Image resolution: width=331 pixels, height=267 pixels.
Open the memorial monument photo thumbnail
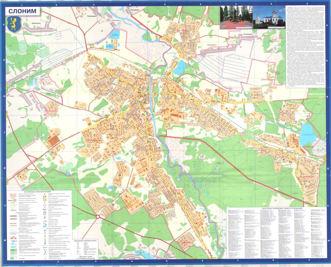[x=236, y=18]
